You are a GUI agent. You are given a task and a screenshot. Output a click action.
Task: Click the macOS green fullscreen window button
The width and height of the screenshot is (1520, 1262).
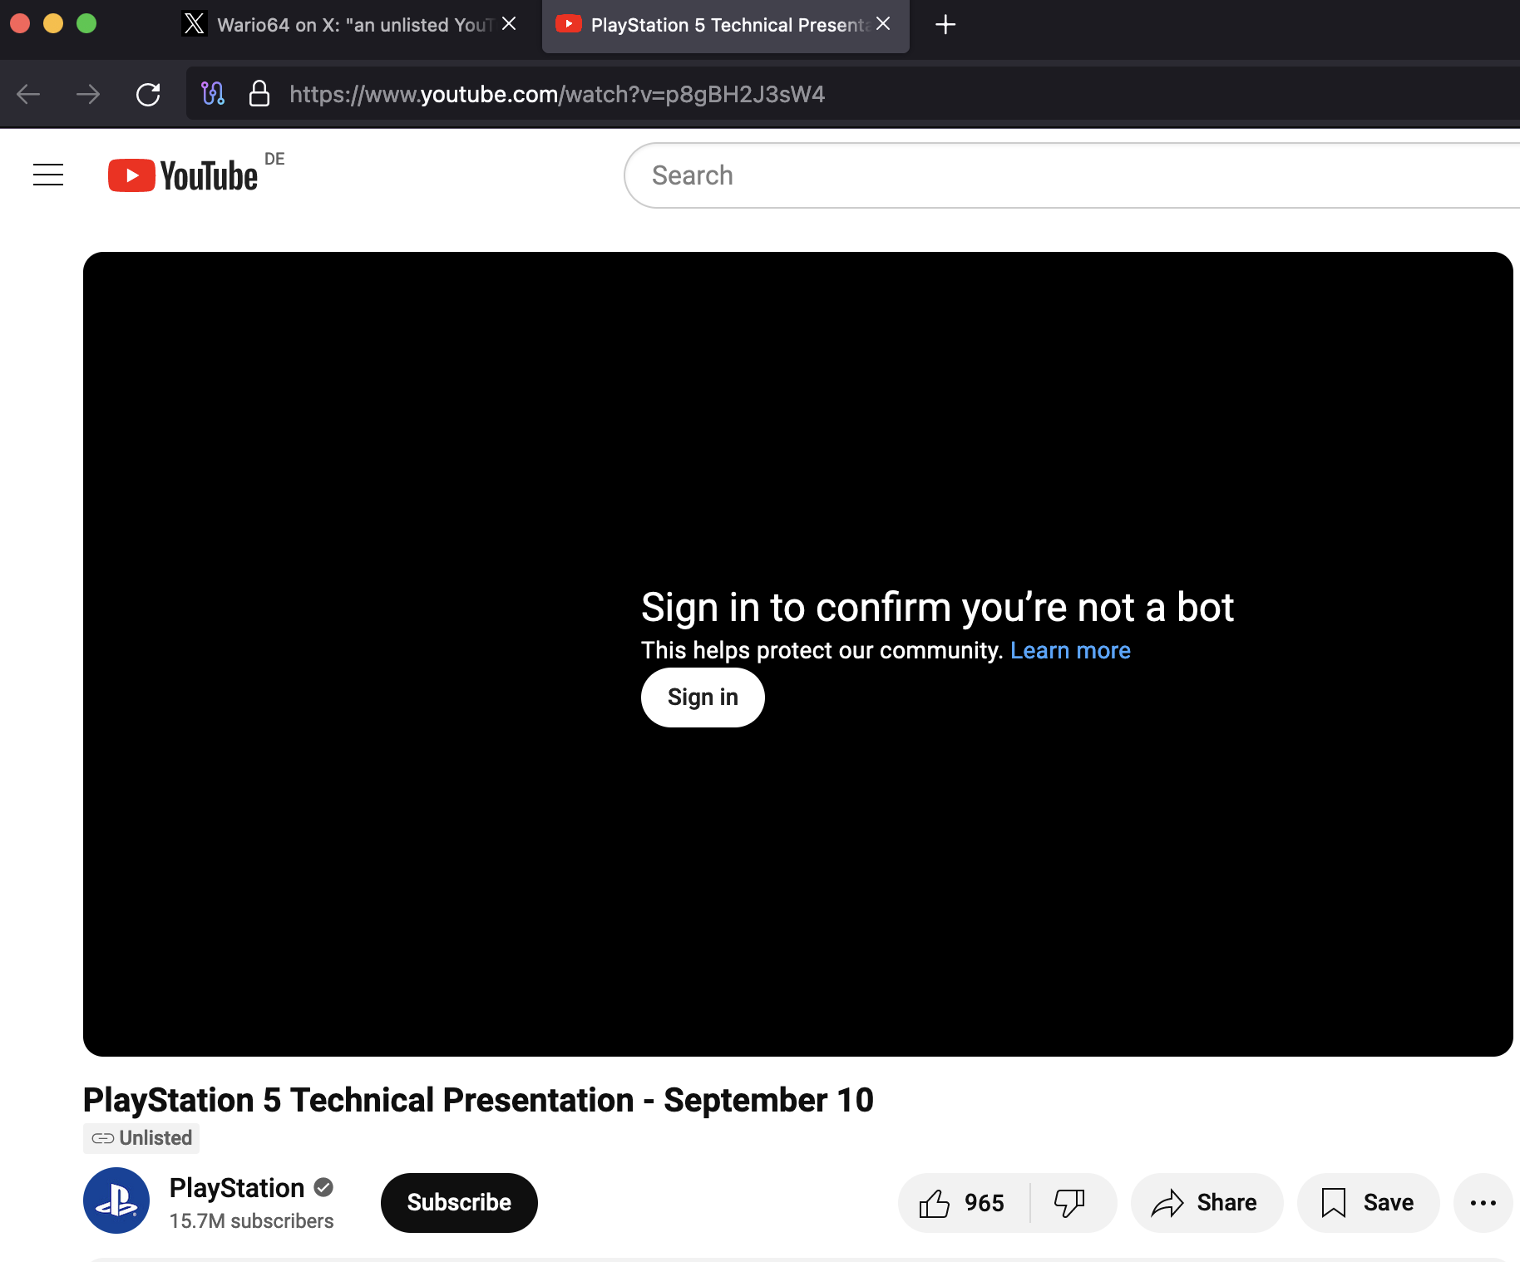pos(86,23)
